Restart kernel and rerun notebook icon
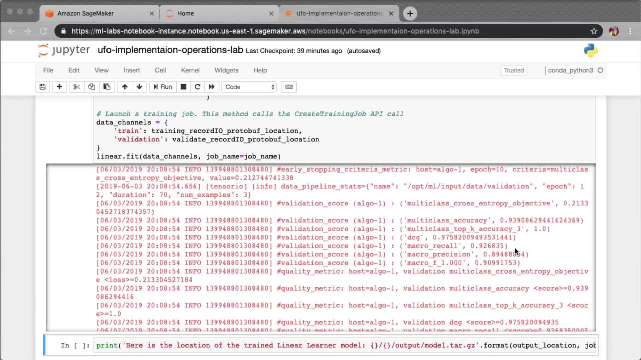Viewport: 641px width, 360px height. [x=212, y=87]
